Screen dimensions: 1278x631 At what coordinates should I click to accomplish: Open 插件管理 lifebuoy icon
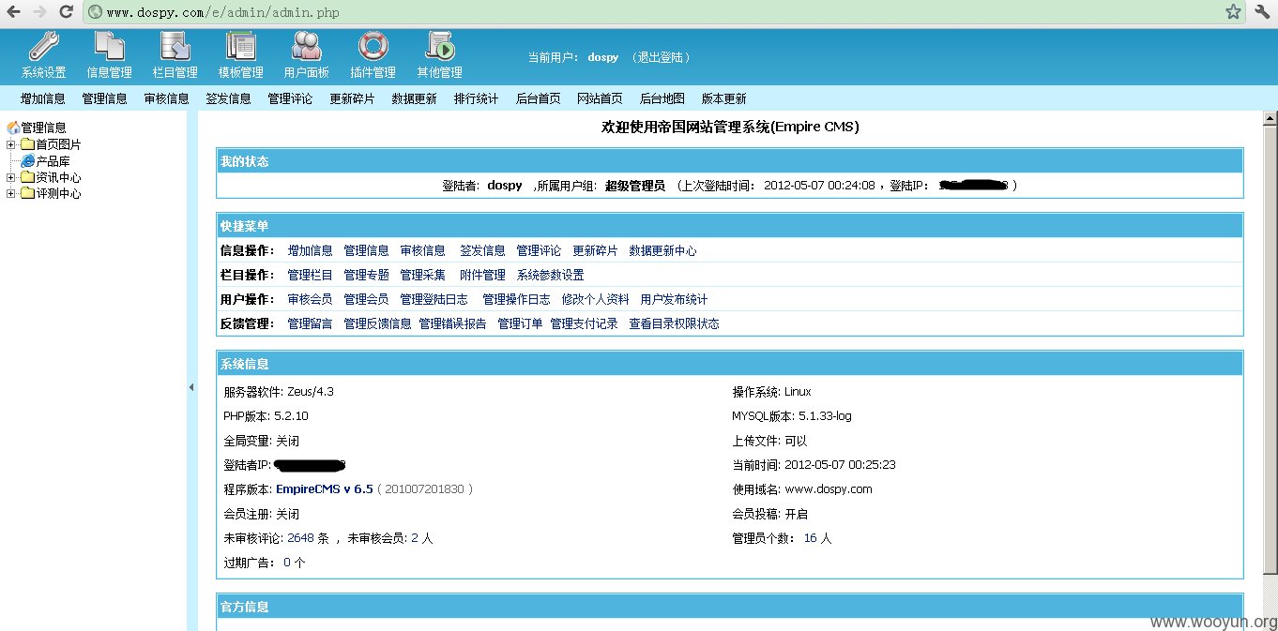coord(373,46)
